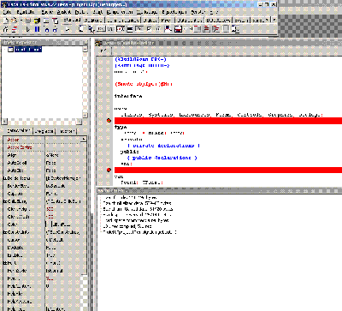The image size is (342, 311).
Task: Open the Run menu
Action: point(97,12)
